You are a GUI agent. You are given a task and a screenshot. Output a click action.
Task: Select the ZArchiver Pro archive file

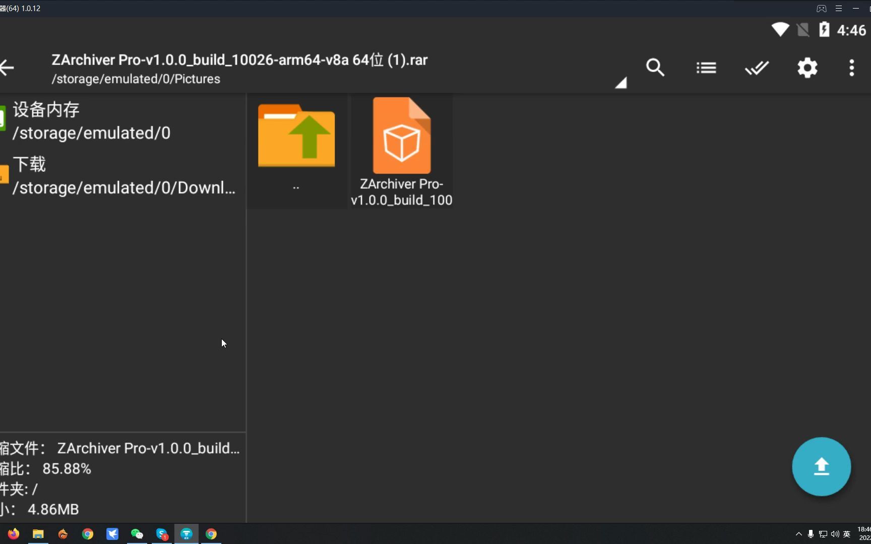[402, 151]
